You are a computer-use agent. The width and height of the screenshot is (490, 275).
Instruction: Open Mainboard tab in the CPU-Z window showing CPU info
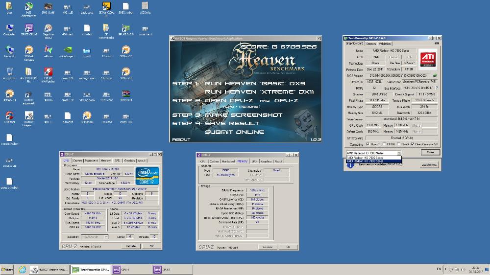point(91,160)
